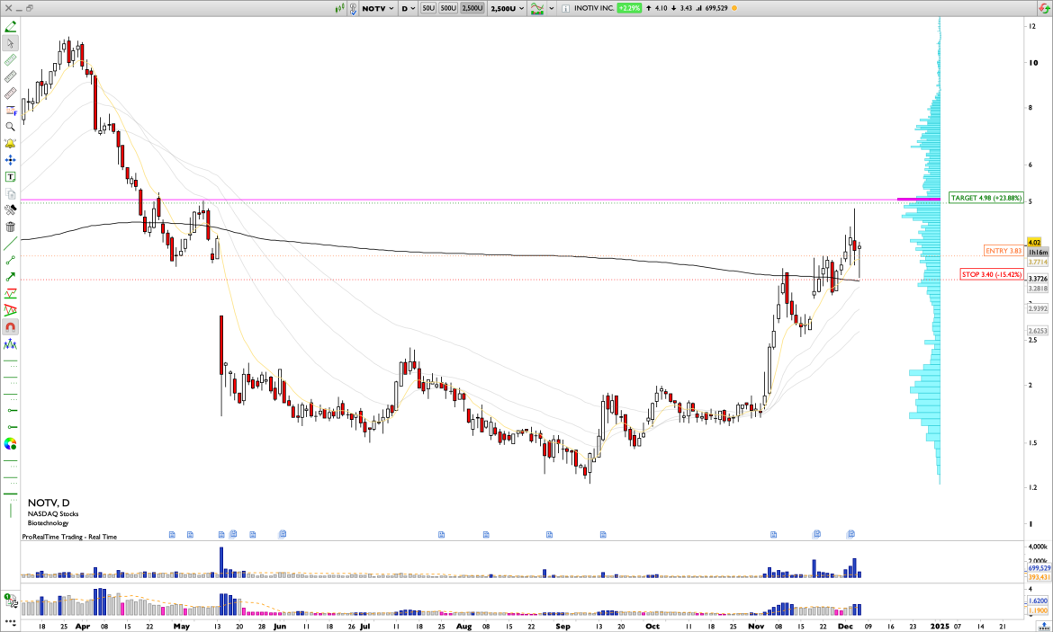Click the INOTIV INC info icon

pos(565,8)
